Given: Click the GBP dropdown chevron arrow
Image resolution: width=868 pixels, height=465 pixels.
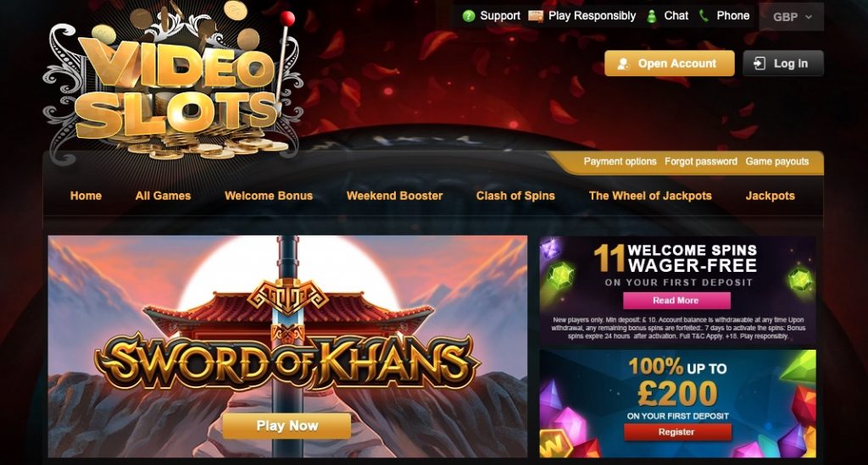Looking at the screenshot, I should tap(809, 17).
